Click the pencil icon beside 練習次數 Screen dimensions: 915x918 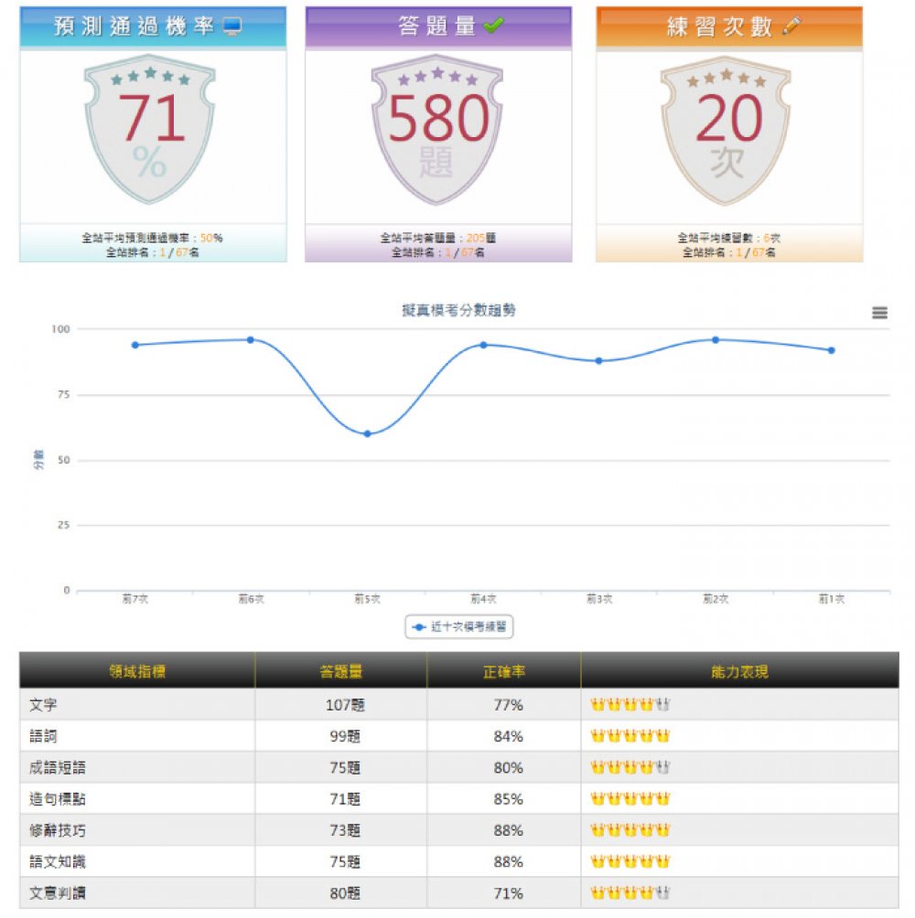click(x=791, y=27)
